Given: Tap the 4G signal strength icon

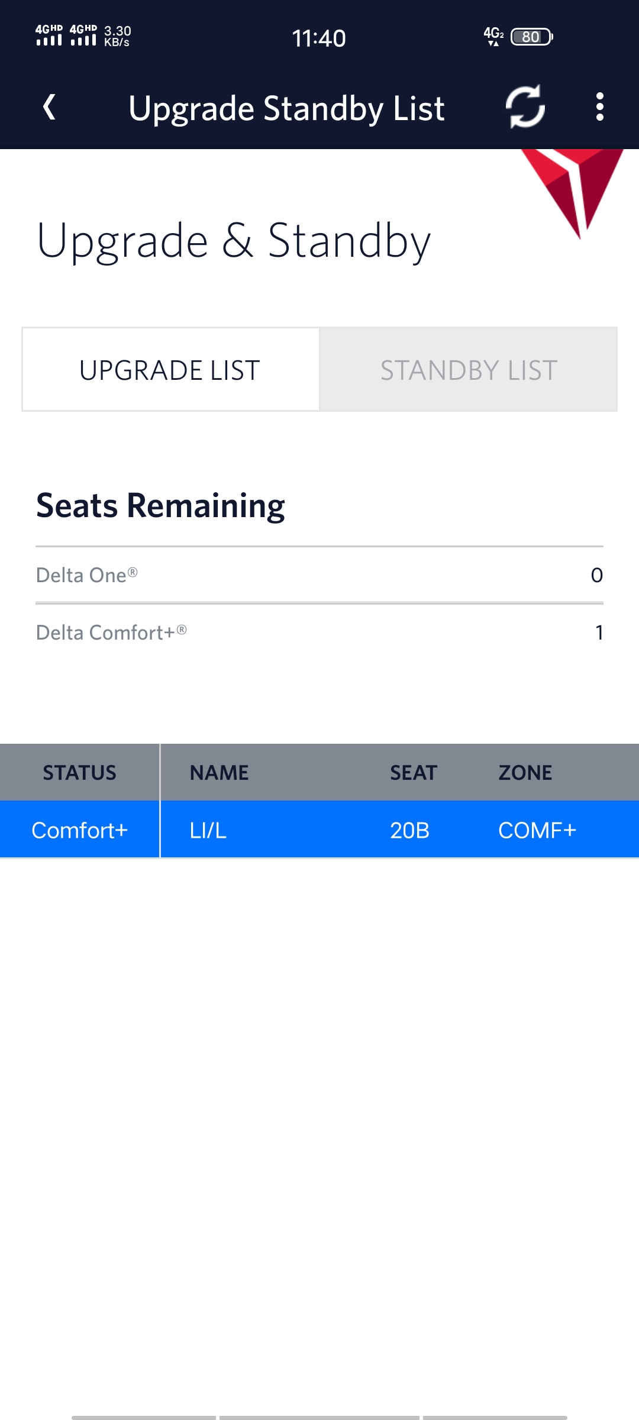Looking at the screenshot, I should [49, 35].
